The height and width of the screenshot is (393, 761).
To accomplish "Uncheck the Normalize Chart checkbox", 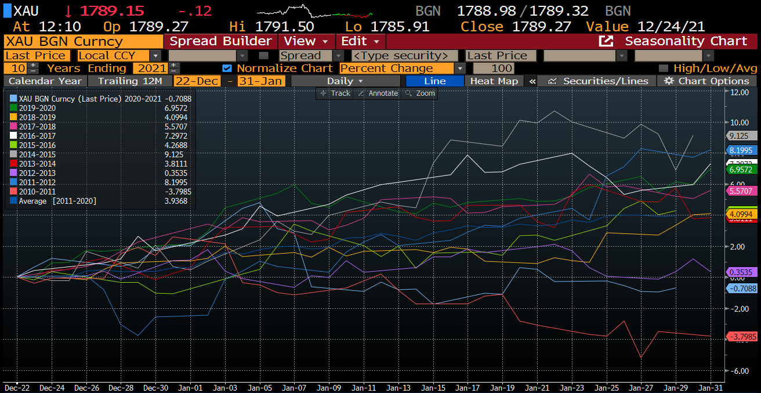I will [x=227, y=68].
